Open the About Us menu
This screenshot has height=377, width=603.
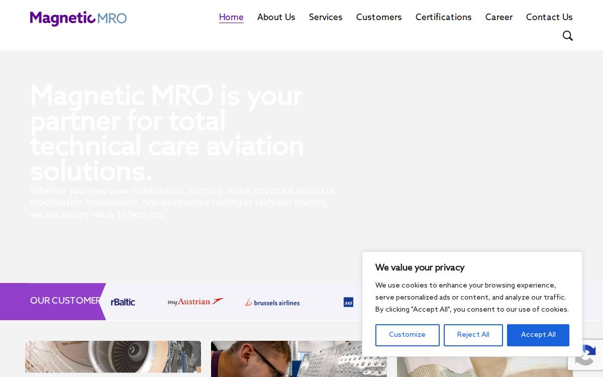pyautogui.click(x=276, y=17)
